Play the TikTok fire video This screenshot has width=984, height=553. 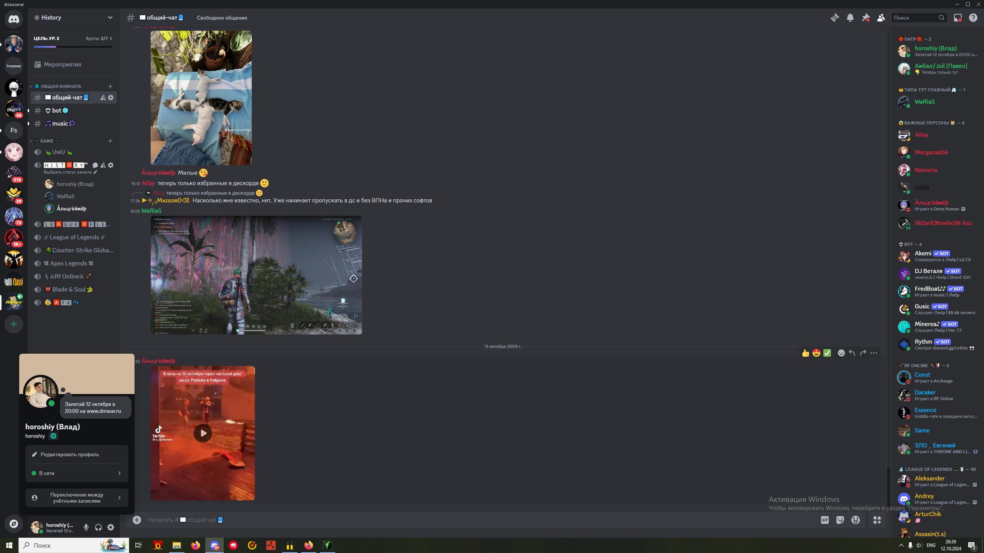pyautogui.click(x=203, y=433)
